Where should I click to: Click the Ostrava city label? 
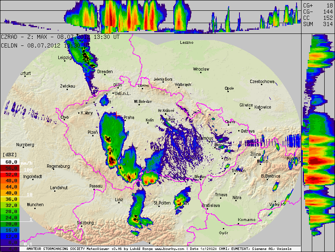pyautogui.click(x=247, y=131)
